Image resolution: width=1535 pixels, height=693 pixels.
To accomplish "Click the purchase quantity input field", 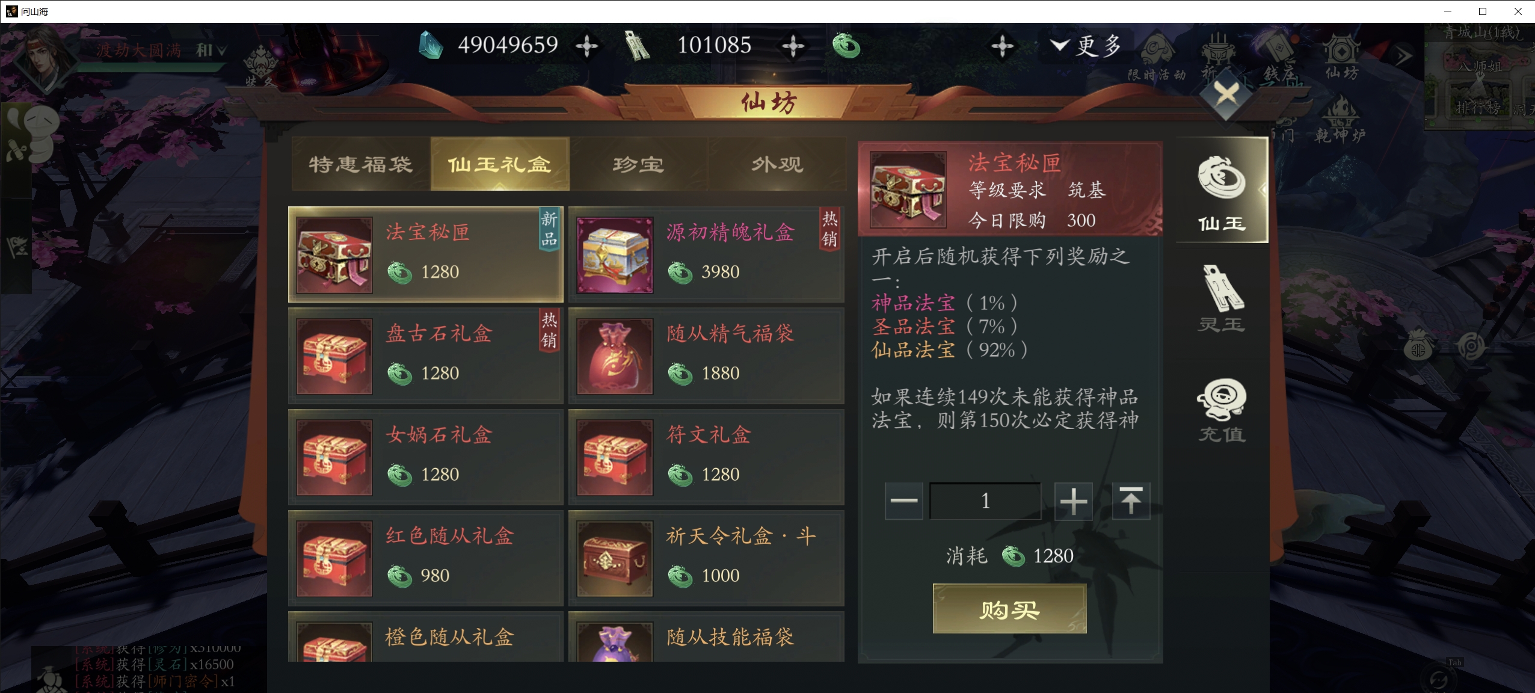I will pos(985,501).
